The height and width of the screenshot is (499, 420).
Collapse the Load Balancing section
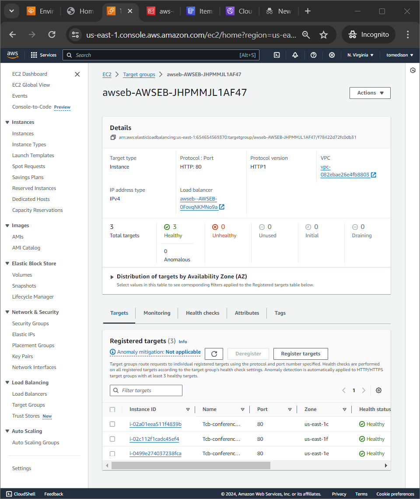[7, 383]
